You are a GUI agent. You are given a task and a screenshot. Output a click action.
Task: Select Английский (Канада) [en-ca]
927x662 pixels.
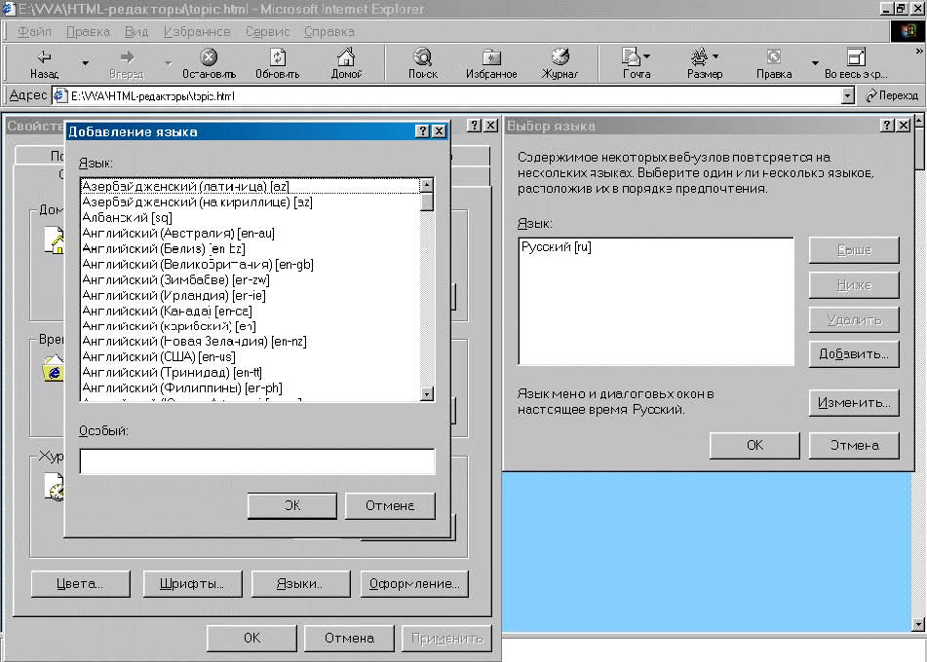pyautogui.click(x=251, y=311)
